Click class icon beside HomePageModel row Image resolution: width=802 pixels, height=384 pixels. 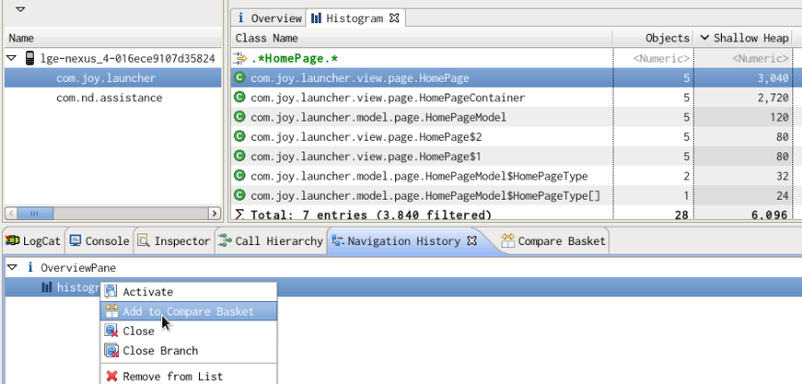click(239, 117)
